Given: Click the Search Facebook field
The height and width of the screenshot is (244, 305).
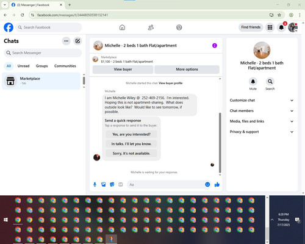Looking at the screenshot, I should (x=49, y=27).
